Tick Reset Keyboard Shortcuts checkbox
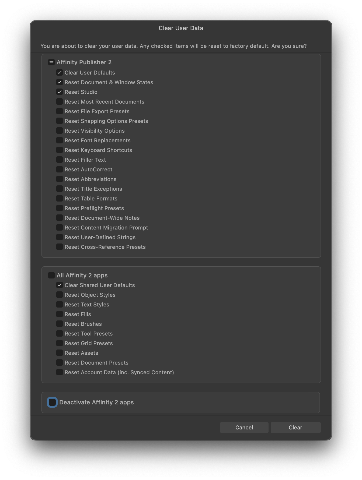This screenshot has width=362, height=480. click(x=60, y=150)
